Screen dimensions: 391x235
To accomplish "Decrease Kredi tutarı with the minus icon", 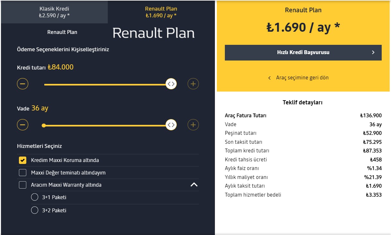I will point(23,84).
